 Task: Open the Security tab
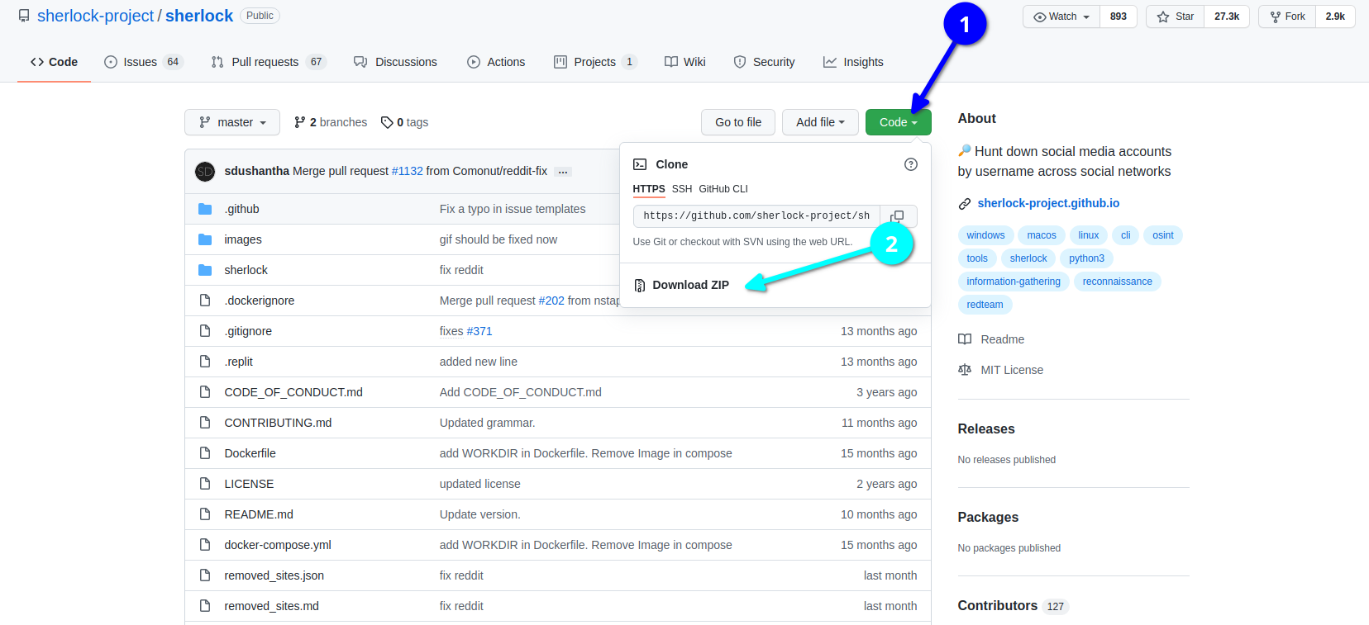764,62
